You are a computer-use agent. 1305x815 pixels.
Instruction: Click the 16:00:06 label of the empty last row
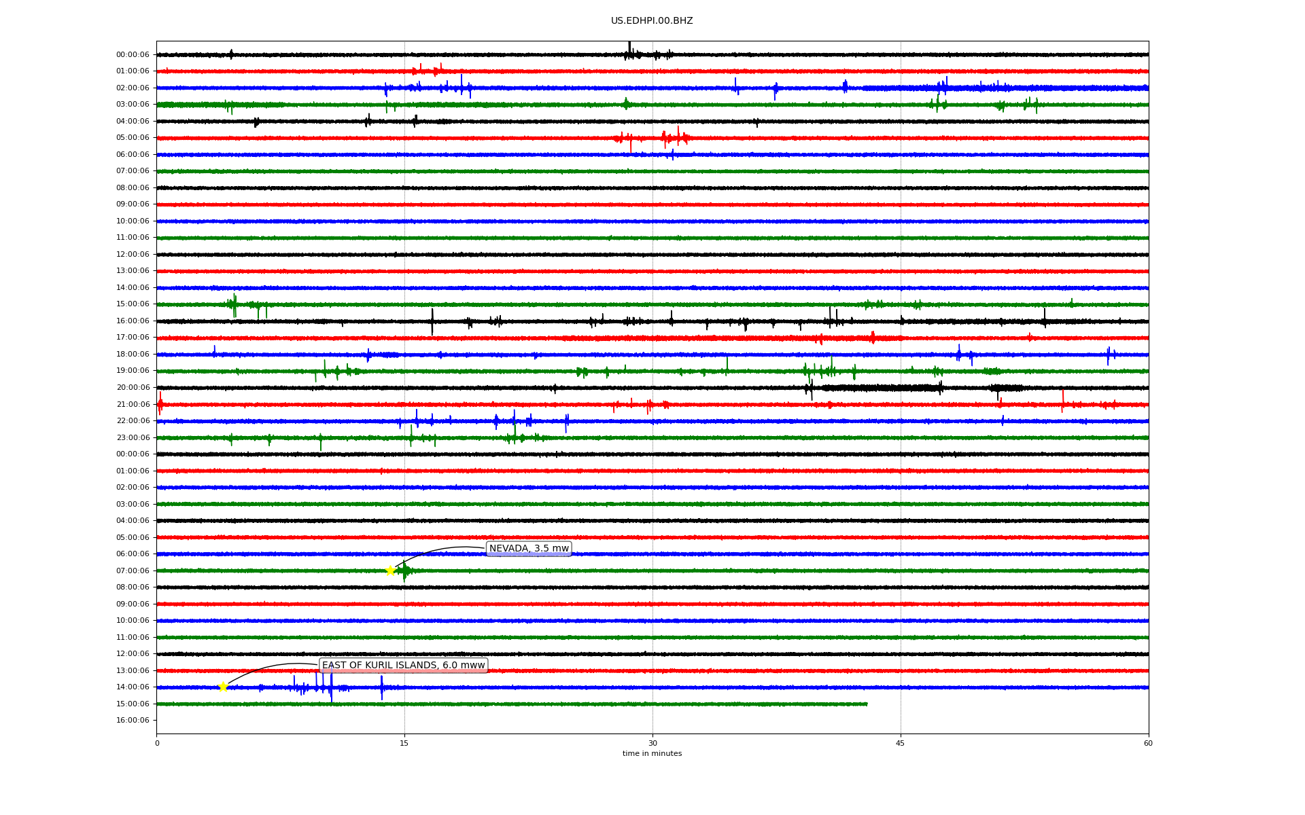(x=133, y=721)
